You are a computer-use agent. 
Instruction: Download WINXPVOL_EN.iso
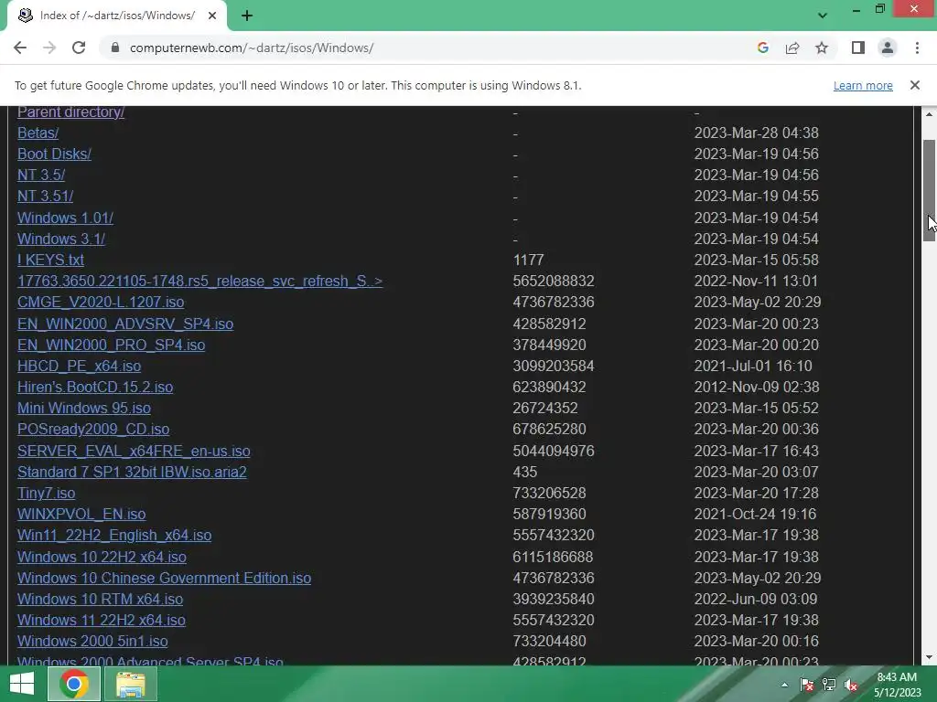pyautogui.click(x=81, y=514)
